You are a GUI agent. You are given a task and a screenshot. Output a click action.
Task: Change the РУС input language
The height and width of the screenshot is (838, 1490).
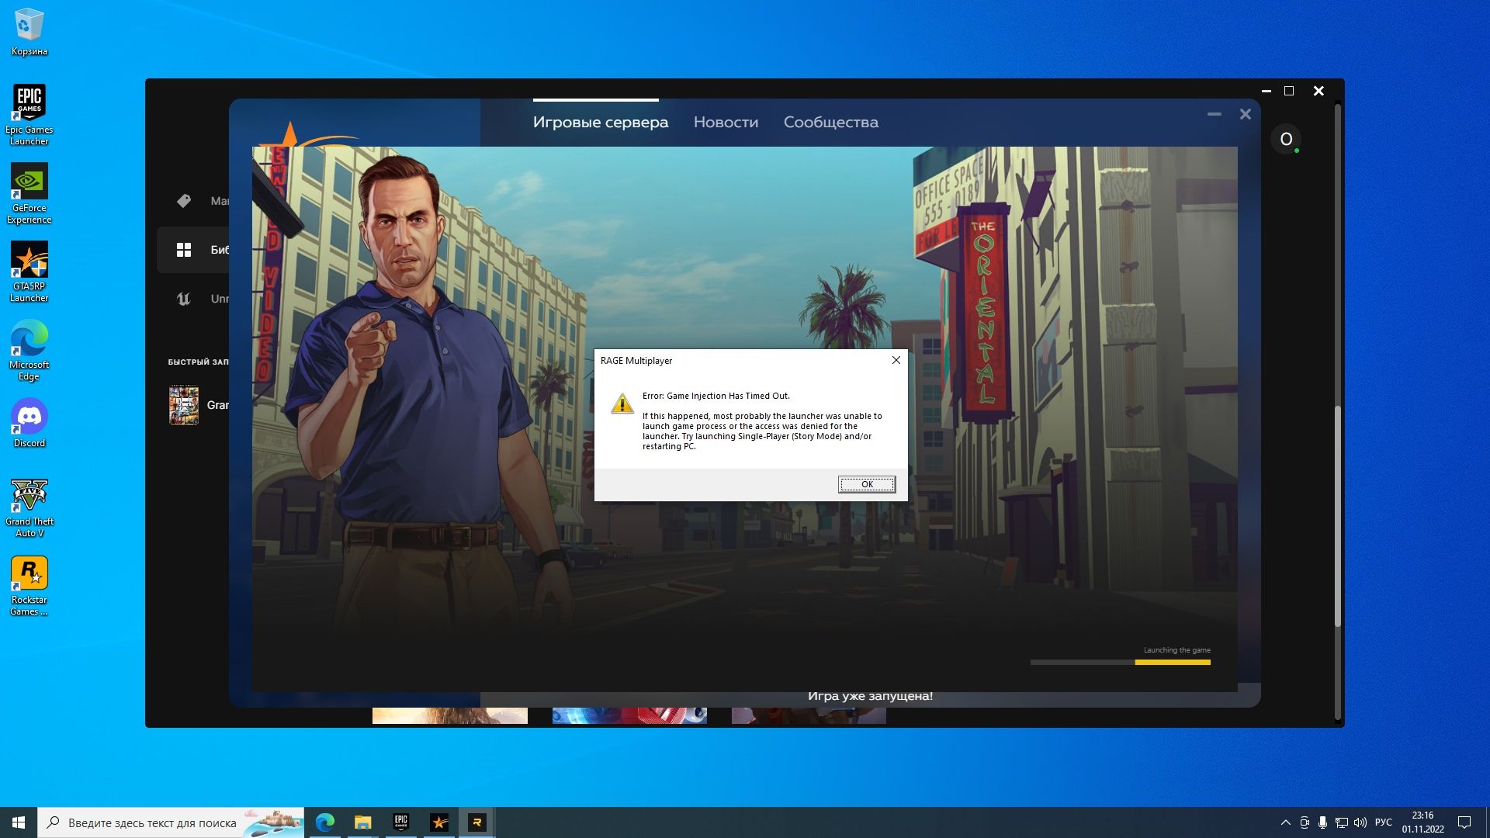pos(1384,822)
